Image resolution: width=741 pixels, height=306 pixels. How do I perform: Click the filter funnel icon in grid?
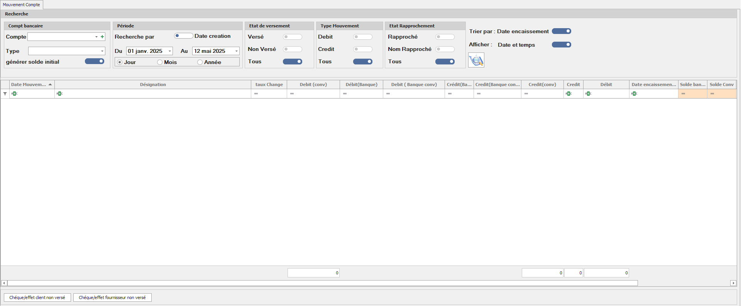coord(5,94)
